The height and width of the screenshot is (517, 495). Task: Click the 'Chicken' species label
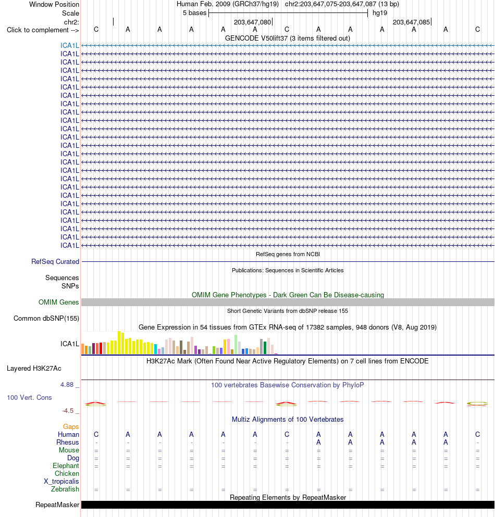pos(67,473)
